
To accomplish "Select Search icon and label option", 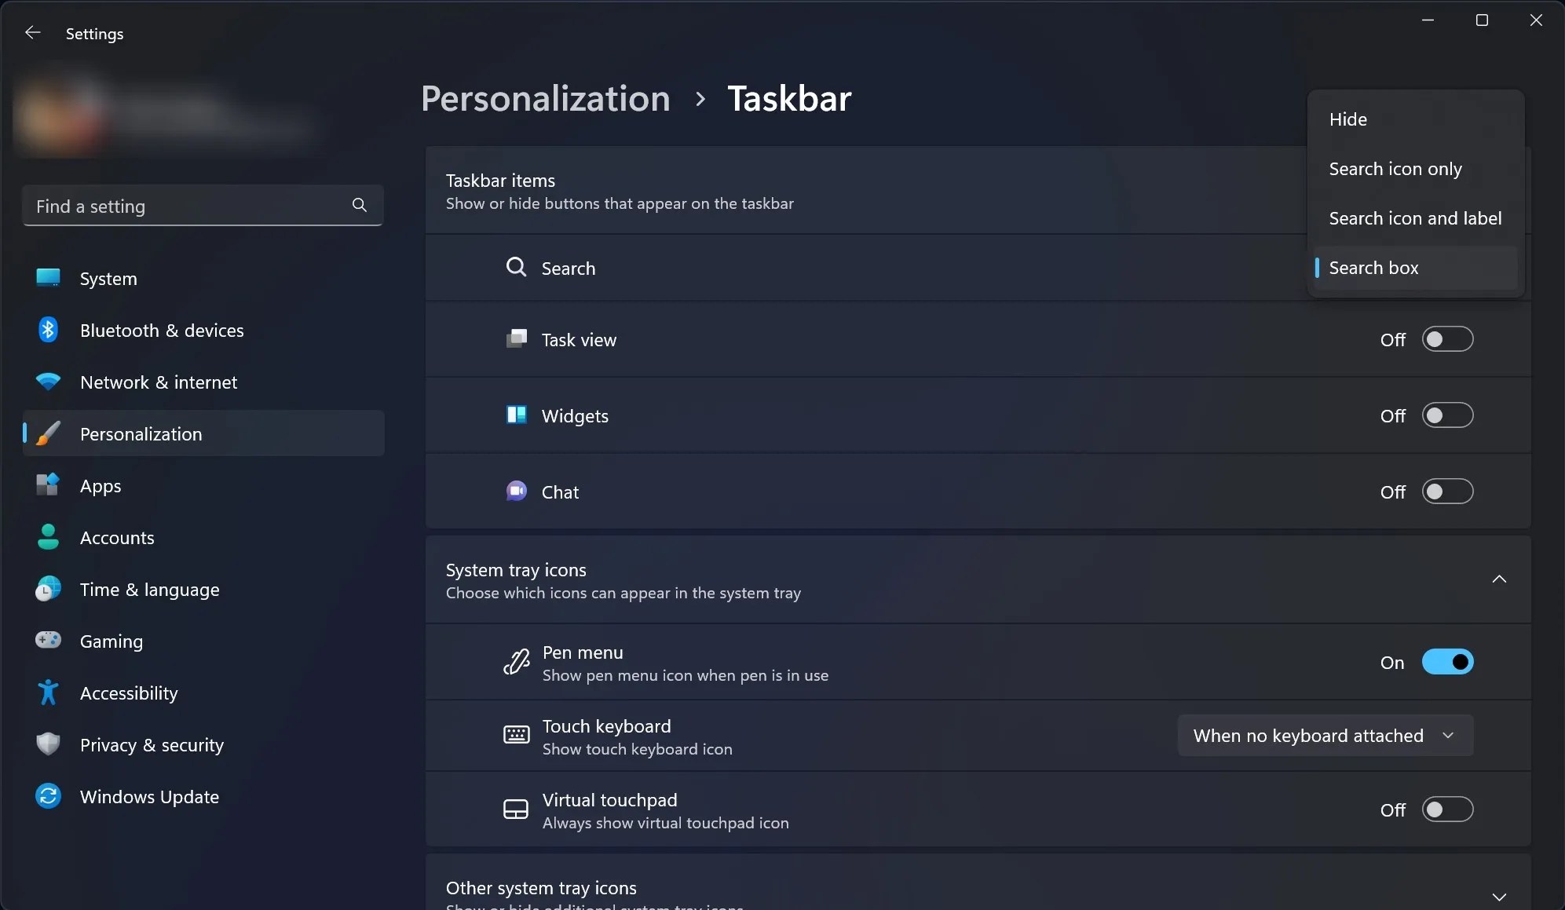I will (1414, 217).
